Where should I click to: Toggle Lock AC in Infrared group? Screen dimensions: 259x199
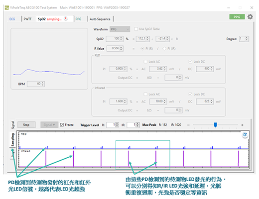pos(145,95)
